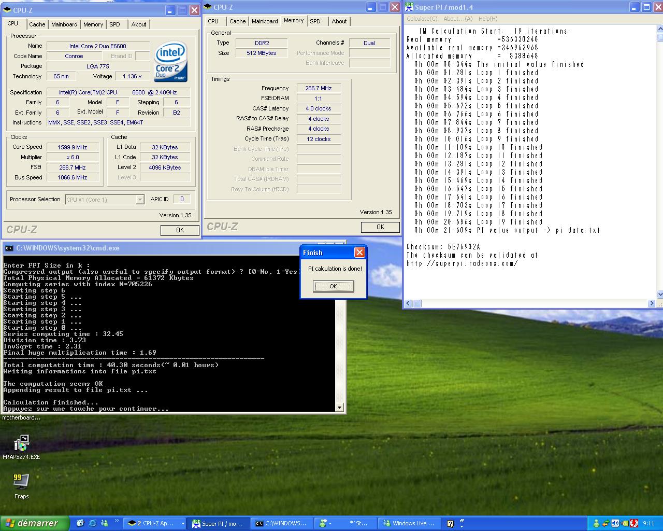Open About tab in CPU-Z Memory window
Image resolution: width=663 pixels, height=531 pixels.
pyautogui.click(x=339, y=21)
